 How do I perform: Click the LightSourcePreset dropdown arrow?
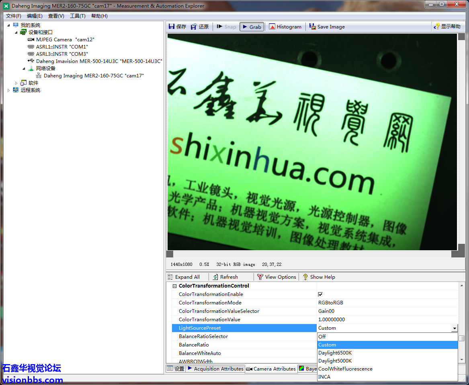coord(455,328)
